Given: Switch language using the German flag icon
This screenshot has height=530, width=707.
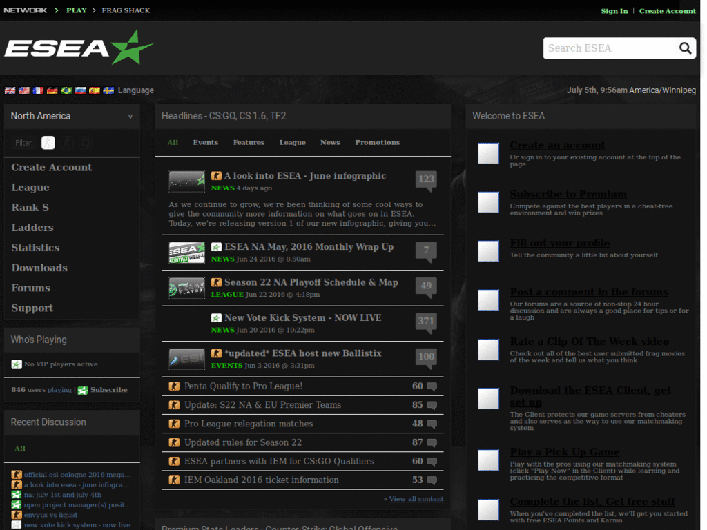Looking at the screenshot, I should coord(52,90).
